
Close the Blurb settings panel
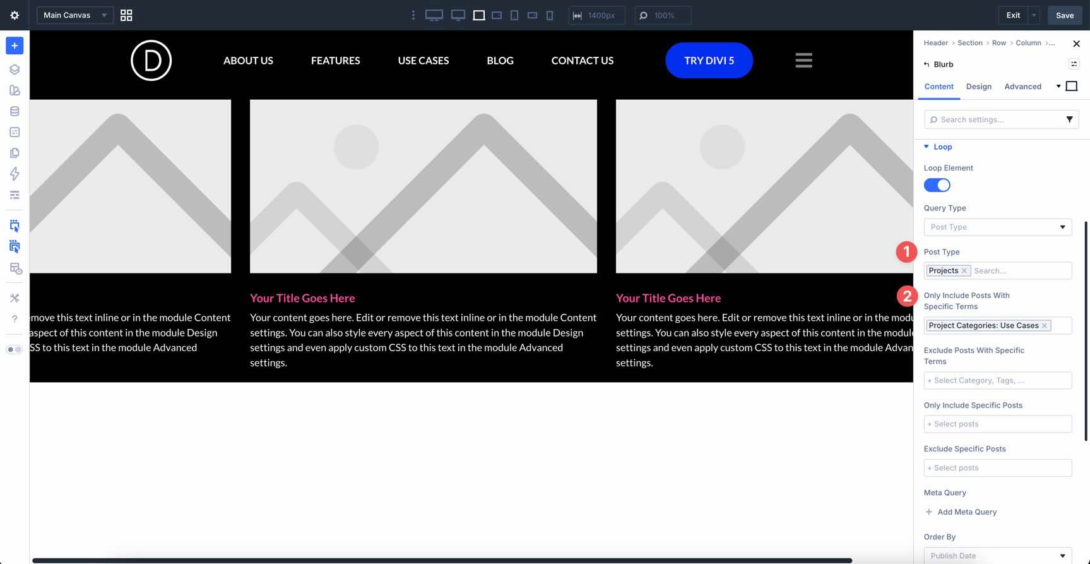tap(1076, 44)
